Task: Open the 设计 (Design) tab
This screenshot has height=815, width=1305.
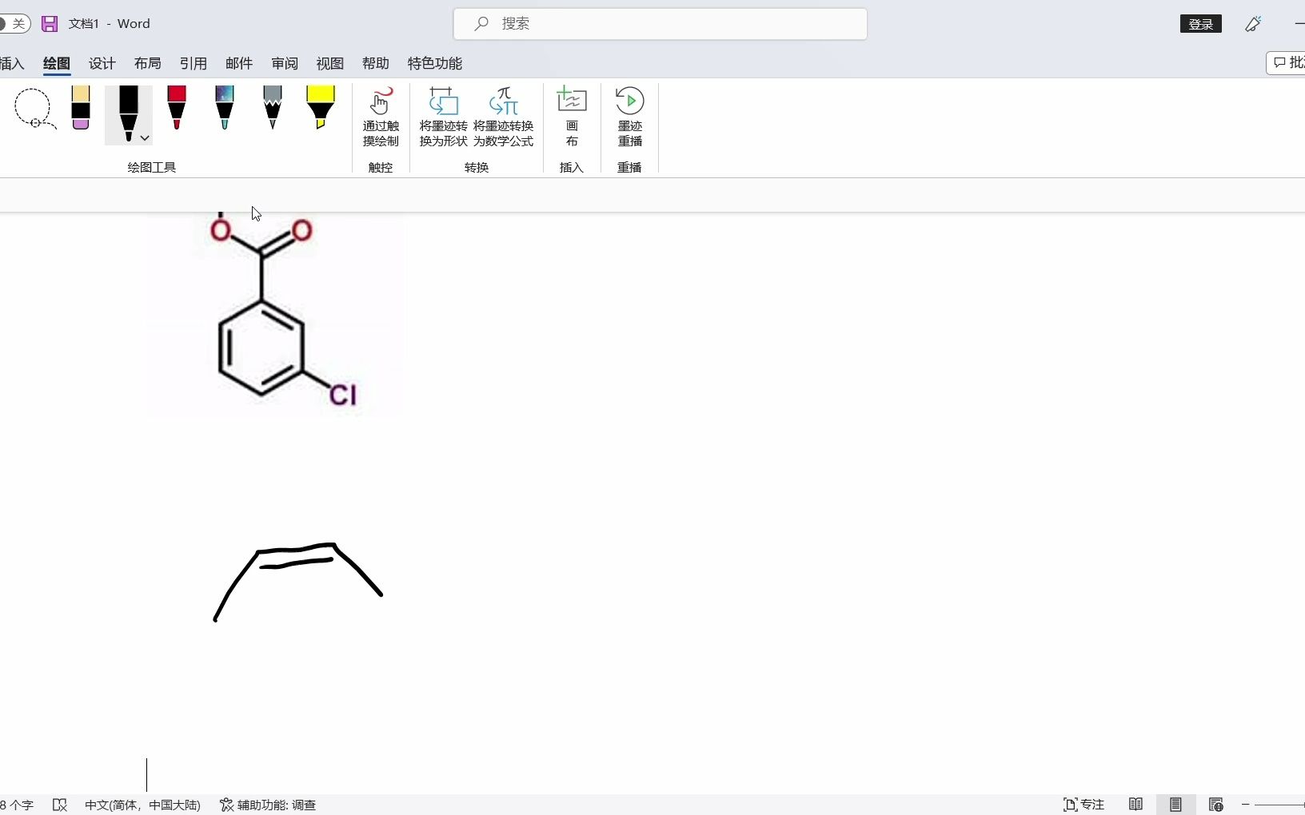Action: click(x=102, y=63)
